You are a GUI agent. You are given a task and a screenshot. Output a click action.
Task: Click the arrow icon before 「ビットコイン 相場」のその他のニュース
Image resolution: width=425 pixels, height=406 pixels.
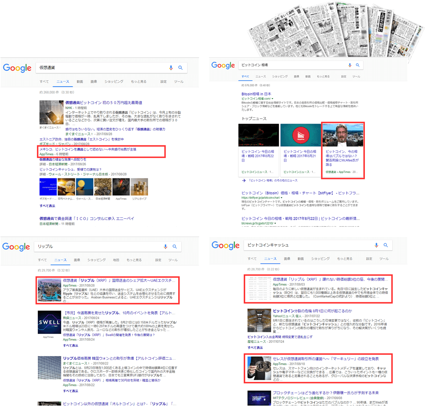[244, 181]
